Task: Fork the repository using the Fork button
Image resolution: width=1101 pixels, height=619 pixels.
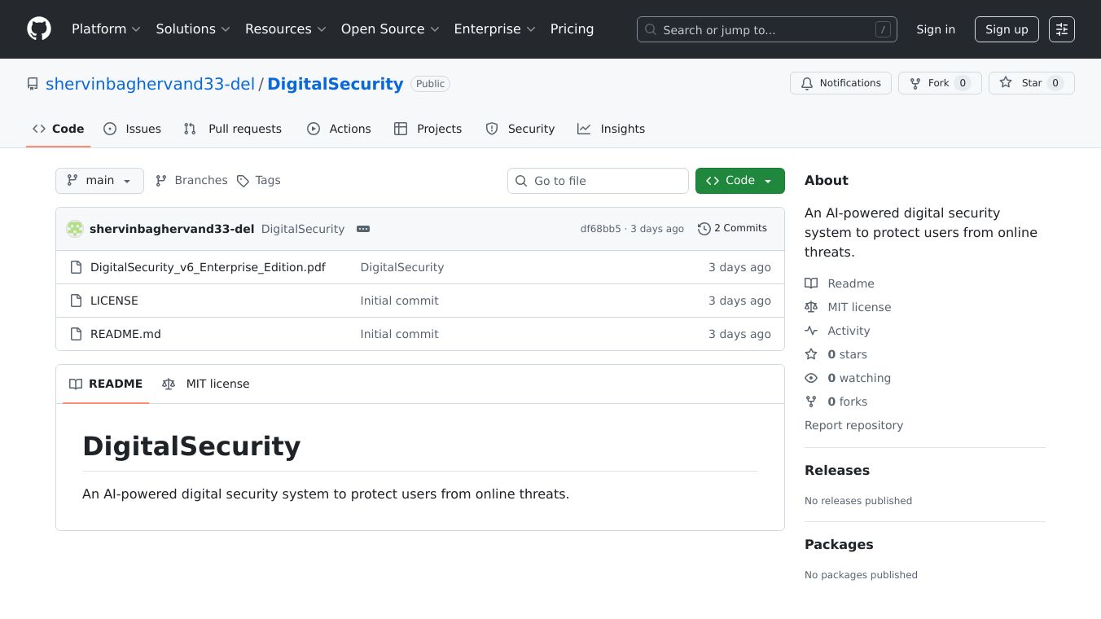Action: (939, 83)
